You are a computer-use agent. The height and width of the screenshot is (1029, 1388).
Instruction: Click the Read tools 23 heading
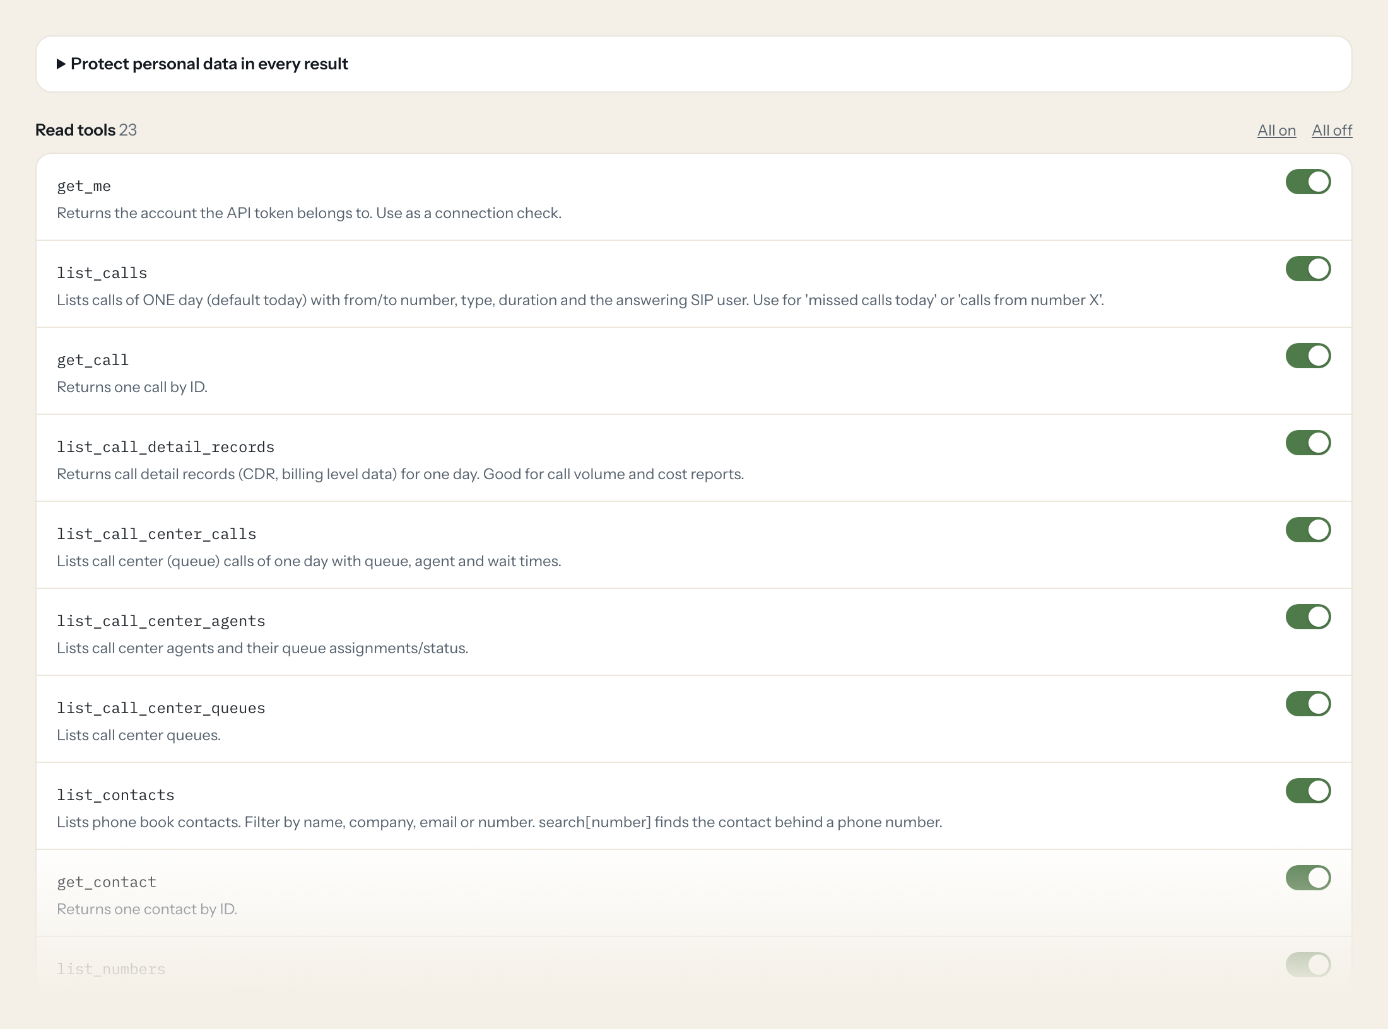(x=86, y=130)
